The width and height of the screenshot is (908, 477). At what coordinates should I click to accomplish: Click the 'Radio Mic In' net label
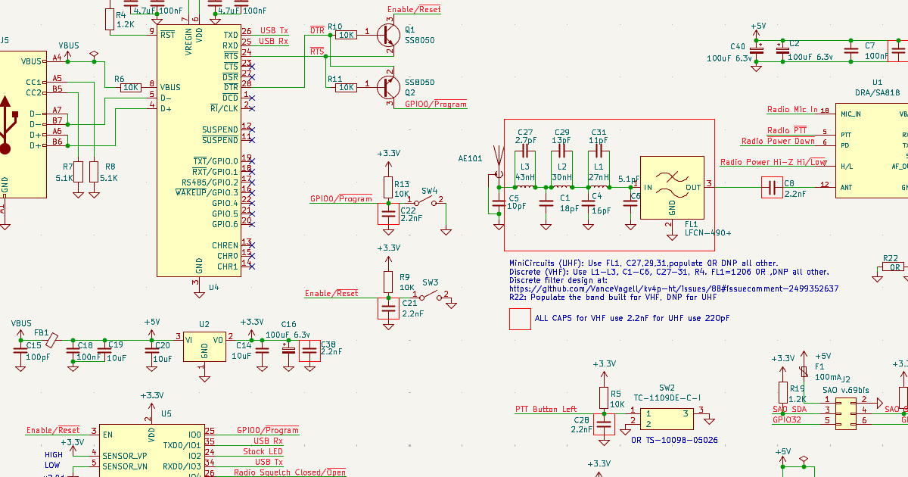(x=792, y=110)
